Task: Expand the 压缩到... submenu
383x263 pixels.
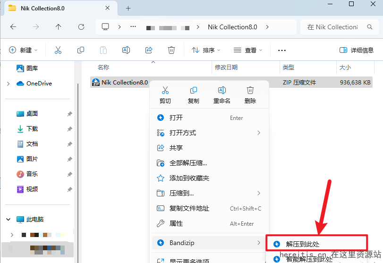Action: pyautogui.click(x=209, y=194)
